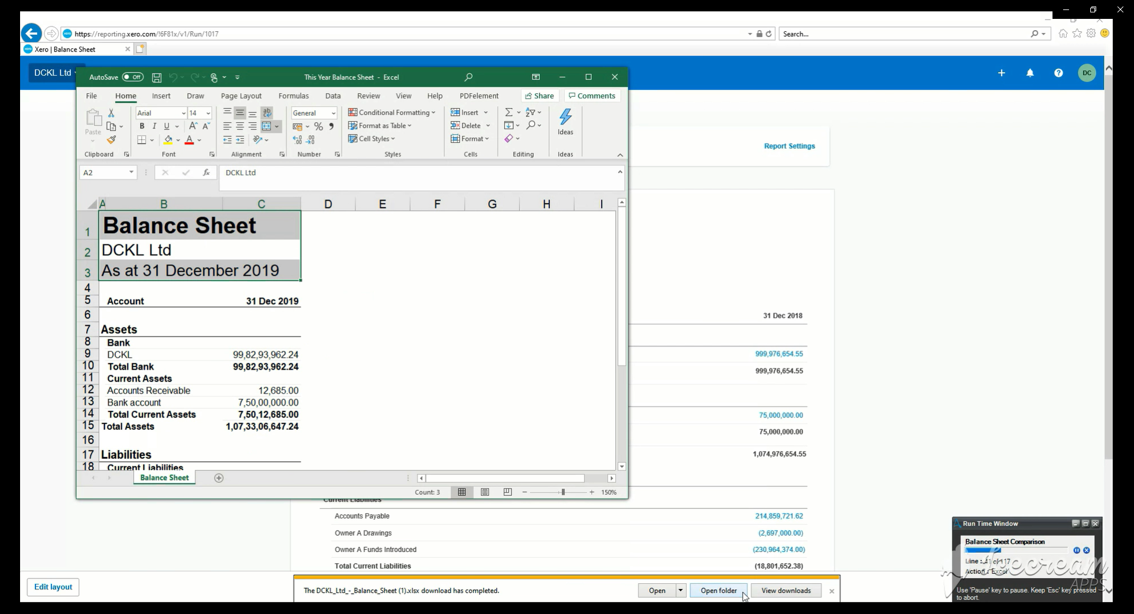This screenshot has width=1134, height=614.
Task: Open the Formulas ribbon tab
Action: pos(294,96)
